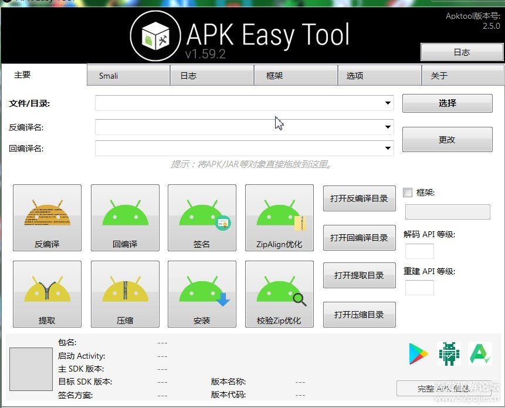Click the 提取 extract APK icon
This screenshot has height=408, width=505.
click(47, 294)
